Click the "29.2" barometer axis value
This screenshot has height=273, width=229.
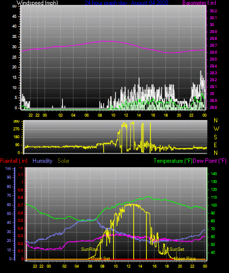point(213,80)
